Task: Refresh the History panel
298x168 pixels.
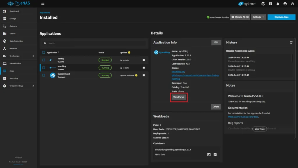Action: (291, 42)
